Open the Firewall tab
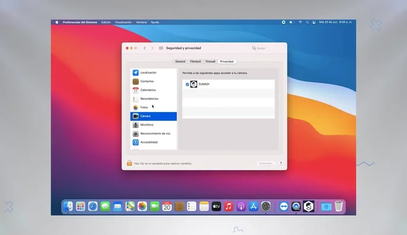This screenshot has height=235, width=407. point(210,61)
